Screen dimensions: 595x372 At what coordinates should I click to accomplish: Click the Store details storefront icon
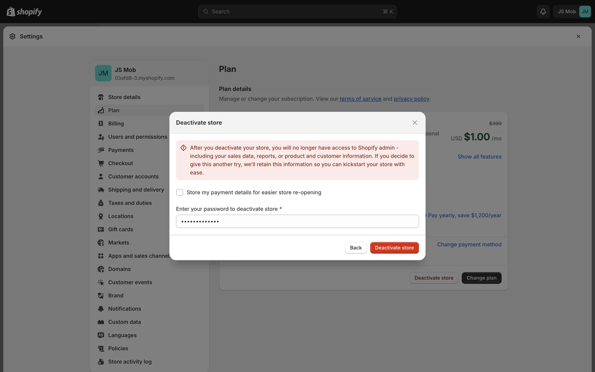point(101,97)
